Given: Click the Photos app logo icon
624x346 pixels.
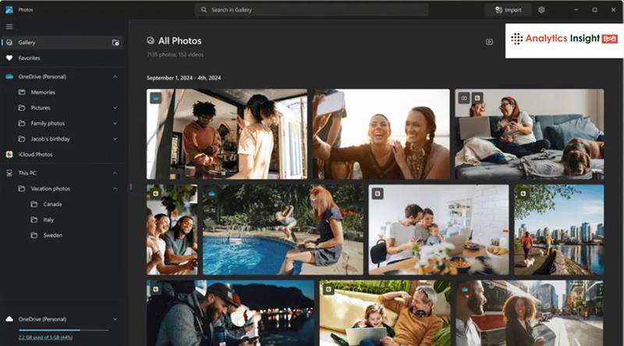Looking at the screenshot, I should [9, 9].
